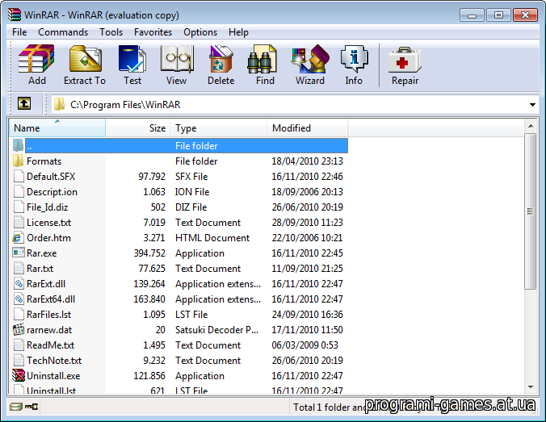Expand the address path dropdown

point(532,104)
